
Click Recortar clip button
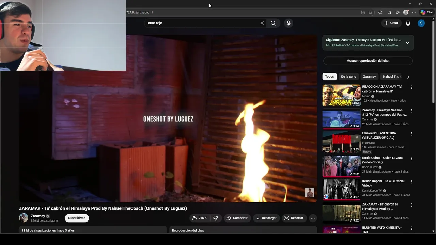[x=294, y=218]
